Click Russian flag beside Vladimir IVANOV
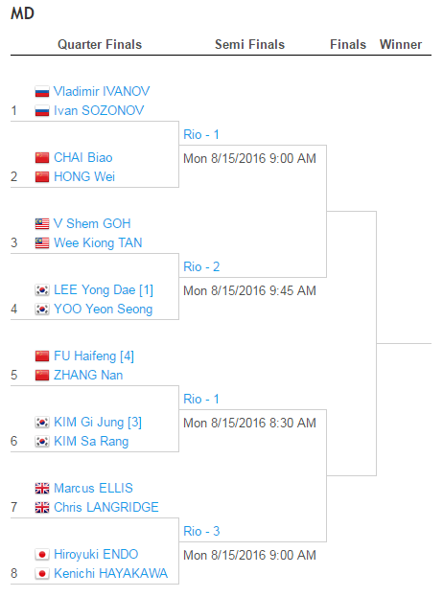The width and height of the screenshot is (443, 597). [x=42, y=91]
